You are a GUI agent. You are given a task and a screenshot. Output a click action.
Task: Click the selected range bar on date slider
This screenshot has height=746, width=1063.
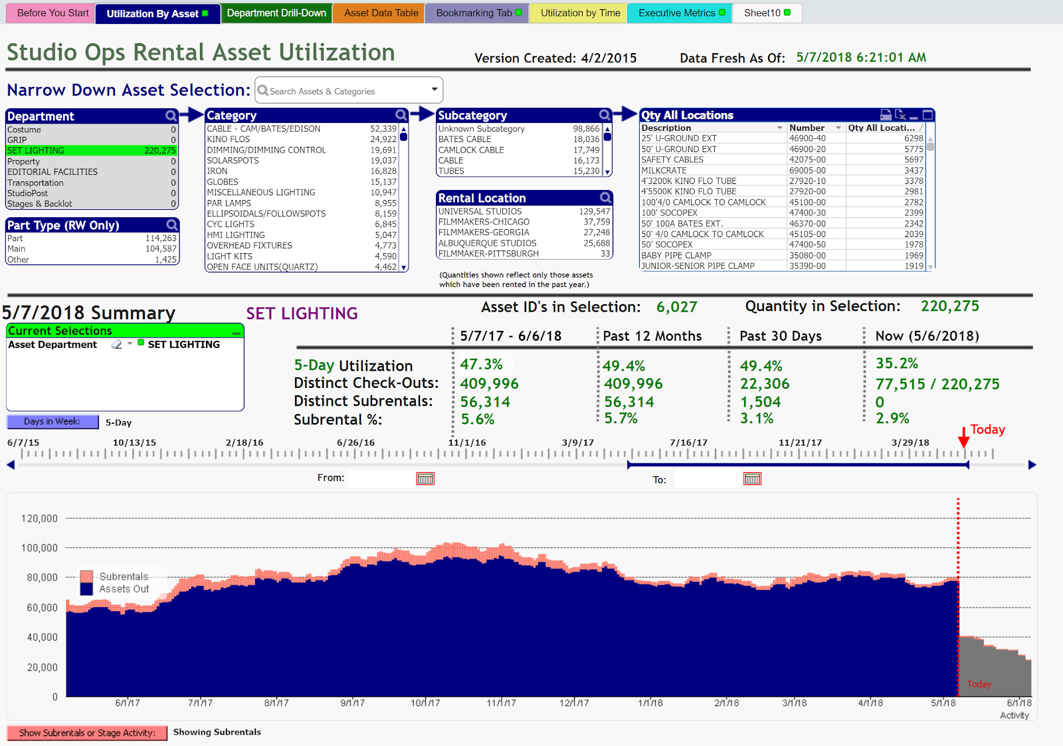(797, 465)
